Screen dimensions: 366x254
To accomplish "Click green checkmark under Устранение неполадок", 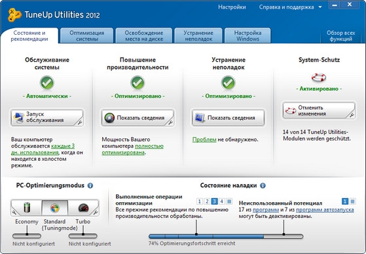I will 228,83.
